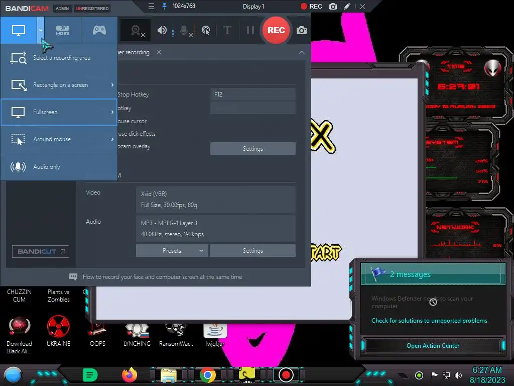Click Check for solutions to unreported problems
514x386 pixels.
click(429, 321)
